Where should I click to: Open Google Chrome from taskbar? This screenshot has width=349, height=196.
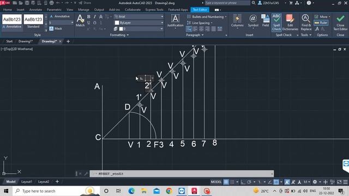(169, 191)
